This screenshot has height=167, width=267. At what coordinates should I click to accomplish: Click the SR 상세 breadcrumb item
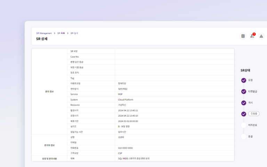pyautogui.click(x=74, y=33)
